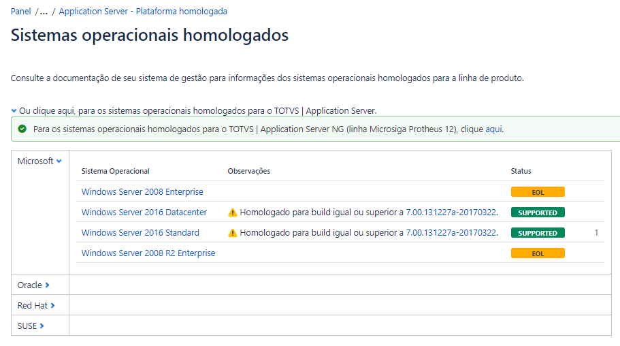
Task: Click the page title 'Sistemas operacionais homologados'
Action: pyautogui.click(x=150, y=35)
